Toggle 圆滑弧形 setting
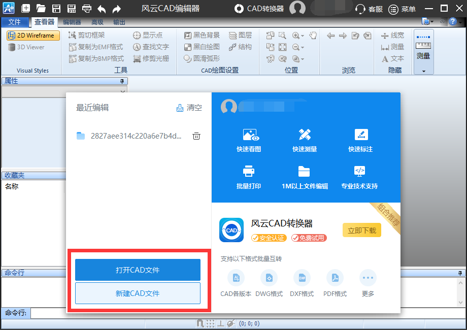 [202, 58]
